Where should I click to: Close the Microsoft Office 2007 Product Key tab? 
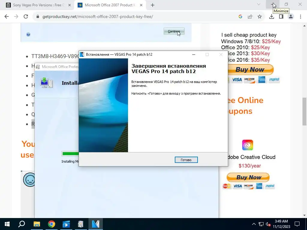point(141,5)
